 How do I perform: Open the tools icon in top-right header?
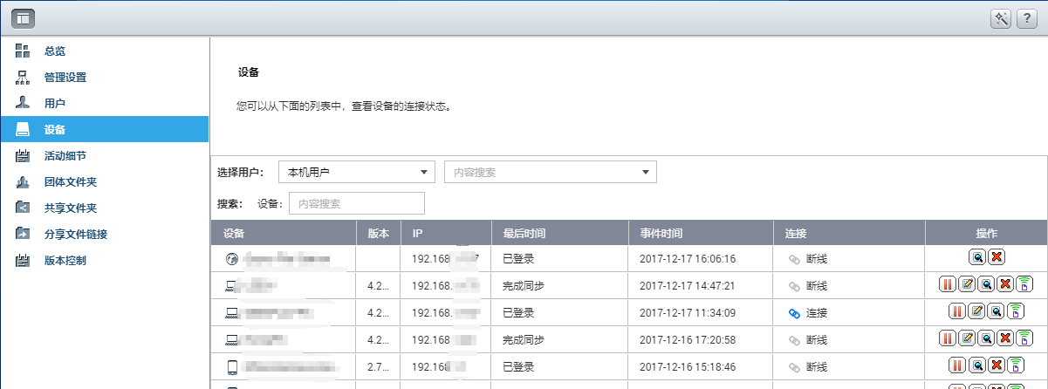[1002, 18]
